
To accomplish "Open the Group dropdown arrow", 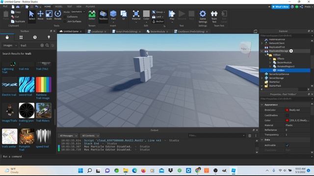I will point(164,12).
